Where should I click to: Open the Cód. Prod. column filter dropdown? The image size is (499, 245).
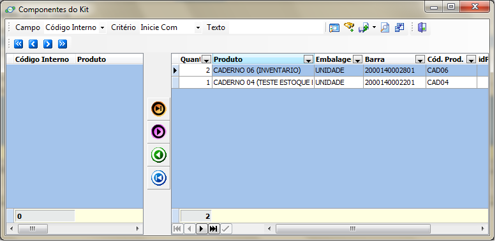coord(471,59)
